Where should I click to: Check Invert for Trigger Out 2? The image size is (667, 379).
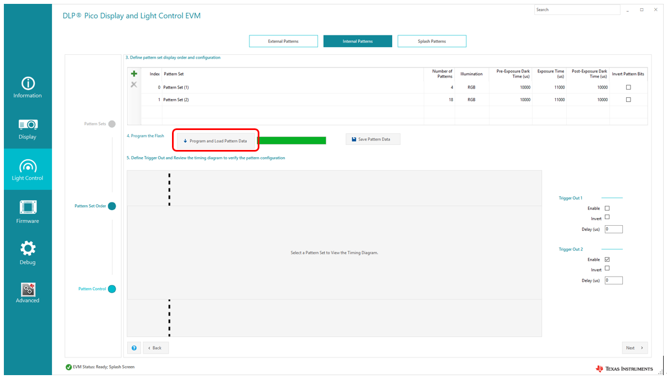[607, 268]
